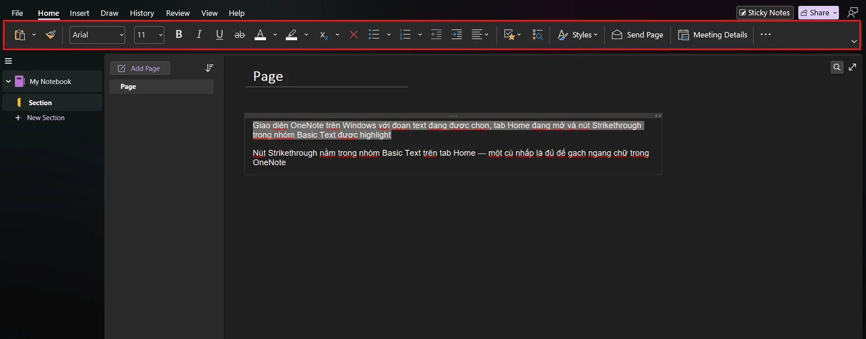Select the Page entry in the page list
The image size is (866, 339).
[x=161, y=87]
